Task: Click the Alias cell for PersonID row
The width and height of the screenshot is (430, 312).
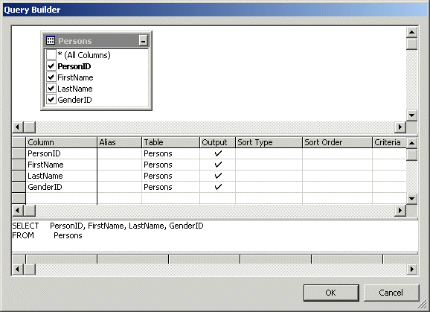Action: pyautogui.click(x=119, y=153)
